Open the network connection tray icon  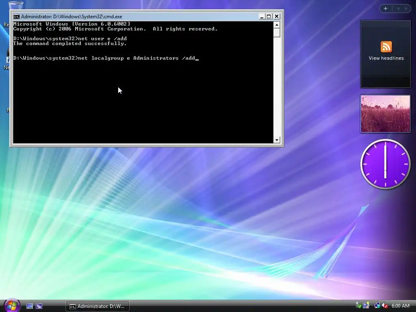point(377,305)
